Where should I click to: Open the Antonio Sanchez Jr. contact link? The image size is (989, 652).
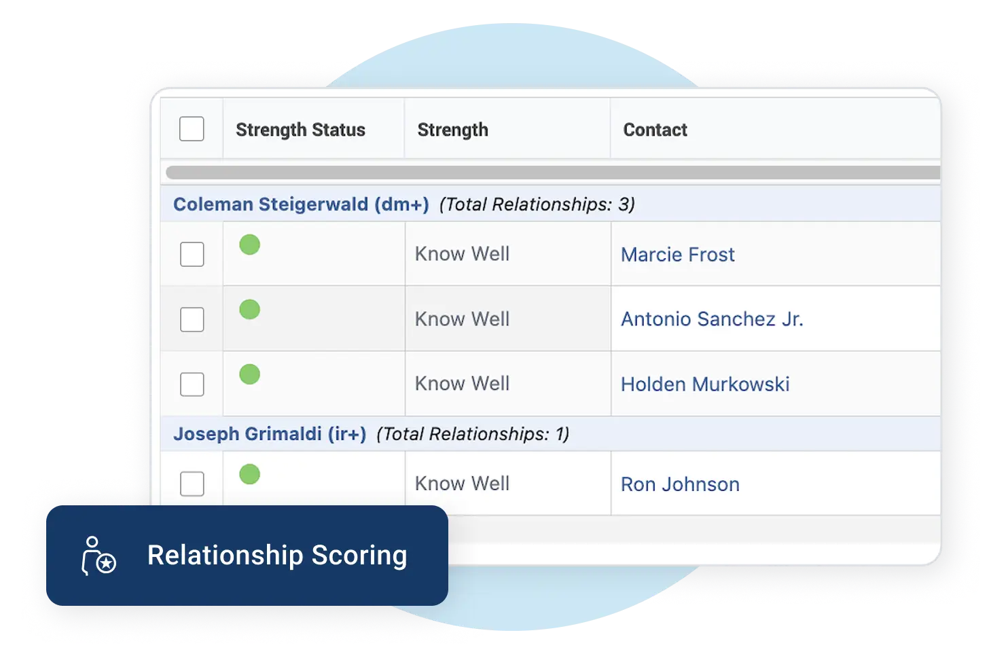(x=712, y=319)
